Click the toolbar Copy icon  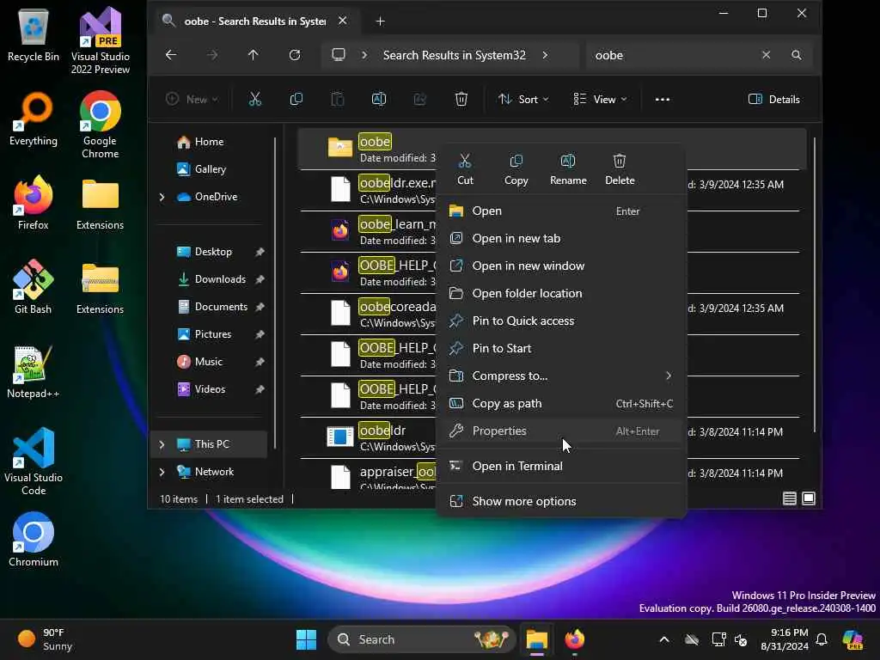point(296,100)
